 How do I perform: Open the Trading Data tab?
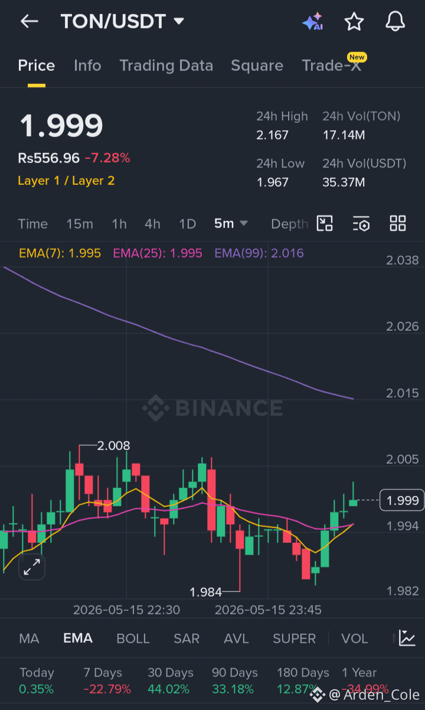(x=166, y=66)
